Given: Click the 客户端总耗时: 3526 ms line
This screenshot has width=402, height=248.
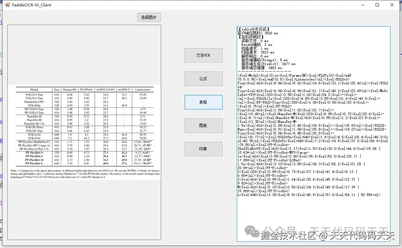Looking at the screenshot, I should click(258, 33).
